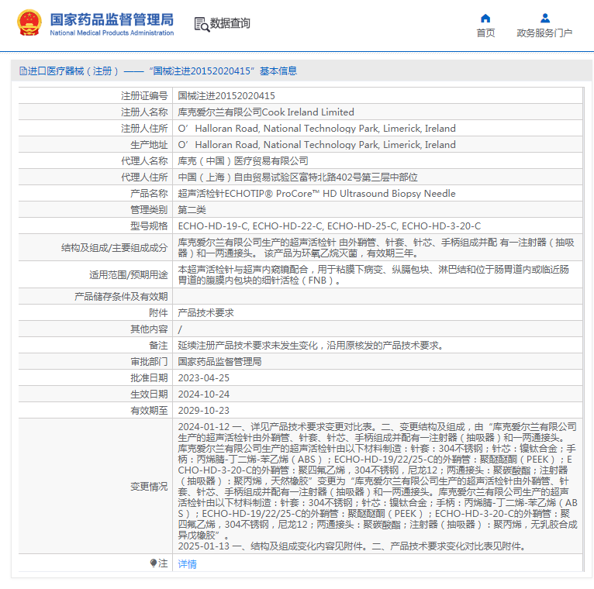Click National Medical Products Administration subtitle
594x589 pixels.
click(x=112, y=33)
